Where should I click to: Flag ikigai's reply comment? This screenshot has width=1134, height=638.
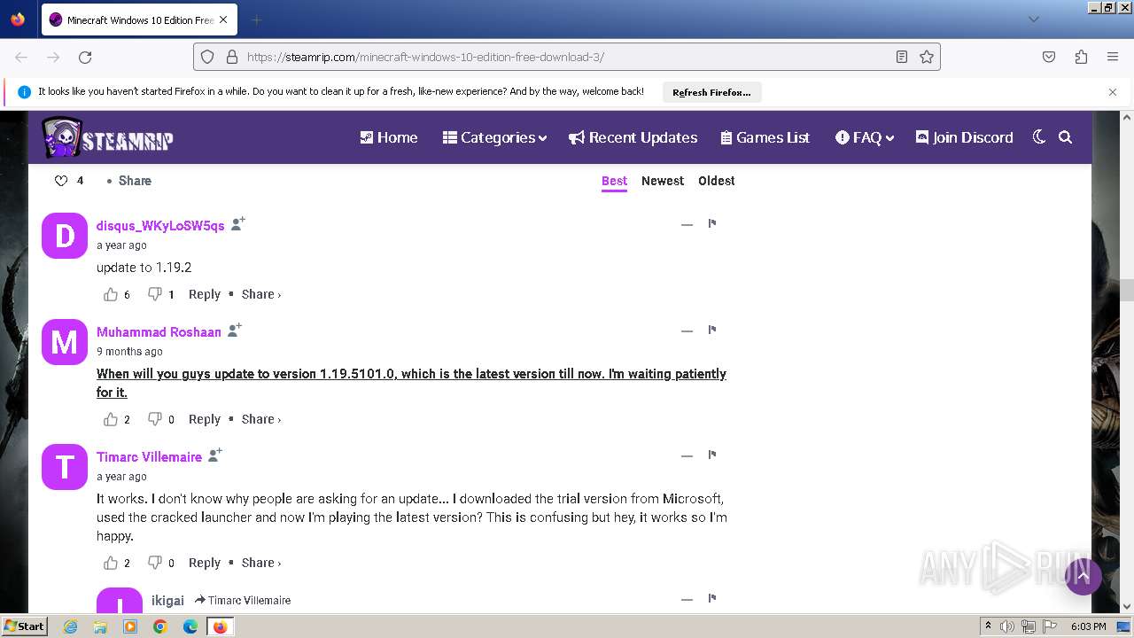[x=711, y=598]
